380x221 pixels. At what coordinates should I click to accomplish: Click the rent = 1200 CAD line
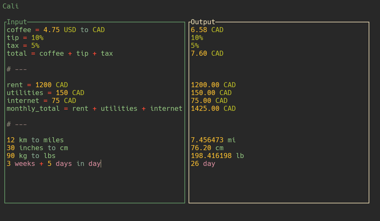tap(37, 85)
